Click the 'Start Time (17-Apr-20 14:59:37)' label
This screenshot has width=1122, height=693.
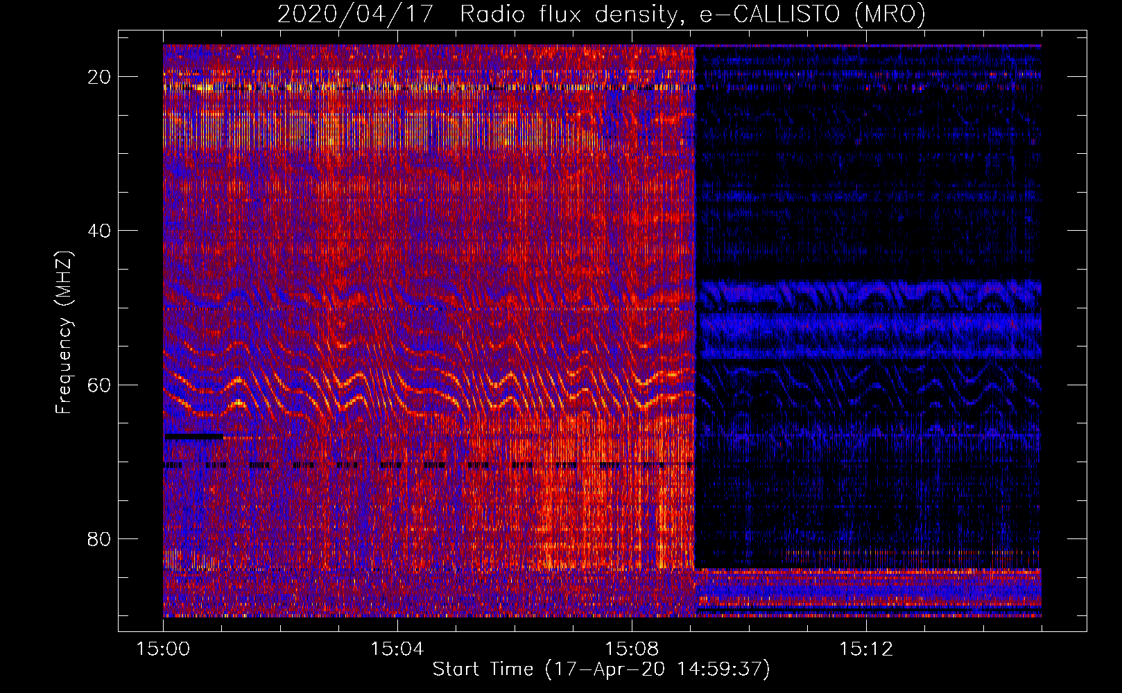(x=601, y=669)
